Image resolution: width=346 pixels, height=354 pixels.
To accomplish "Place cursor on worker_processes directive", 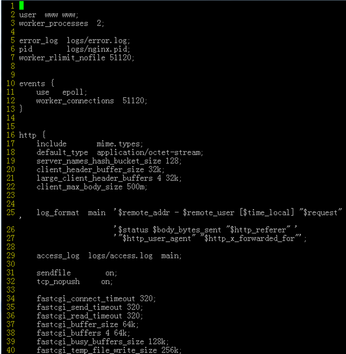I will coord(53,23).
